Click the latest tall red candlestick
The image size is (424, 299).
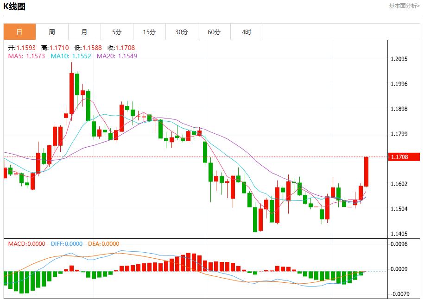click(x=366, y=171)
